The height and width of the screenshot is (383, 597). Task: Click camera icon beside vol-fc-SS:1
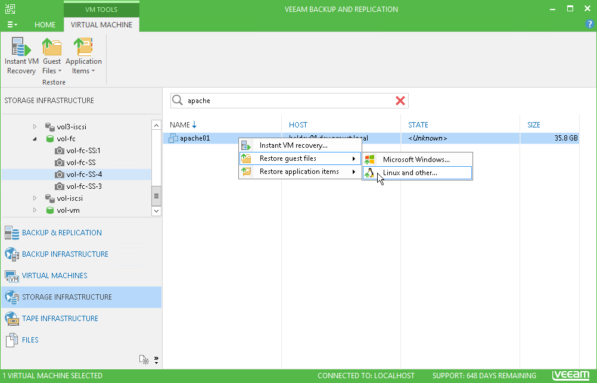[x=60, y=150]
